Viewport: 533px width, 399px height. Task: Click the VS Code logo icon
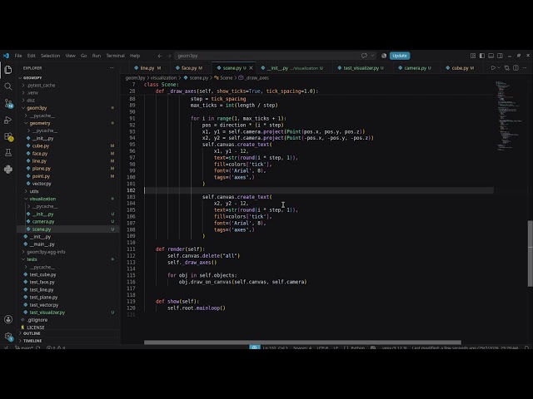(6, 56)
